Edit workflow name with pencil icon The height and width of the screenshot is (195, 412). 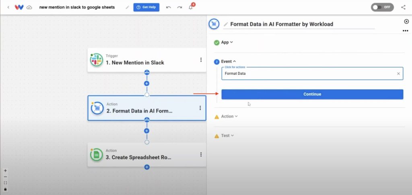pos(128,7)
